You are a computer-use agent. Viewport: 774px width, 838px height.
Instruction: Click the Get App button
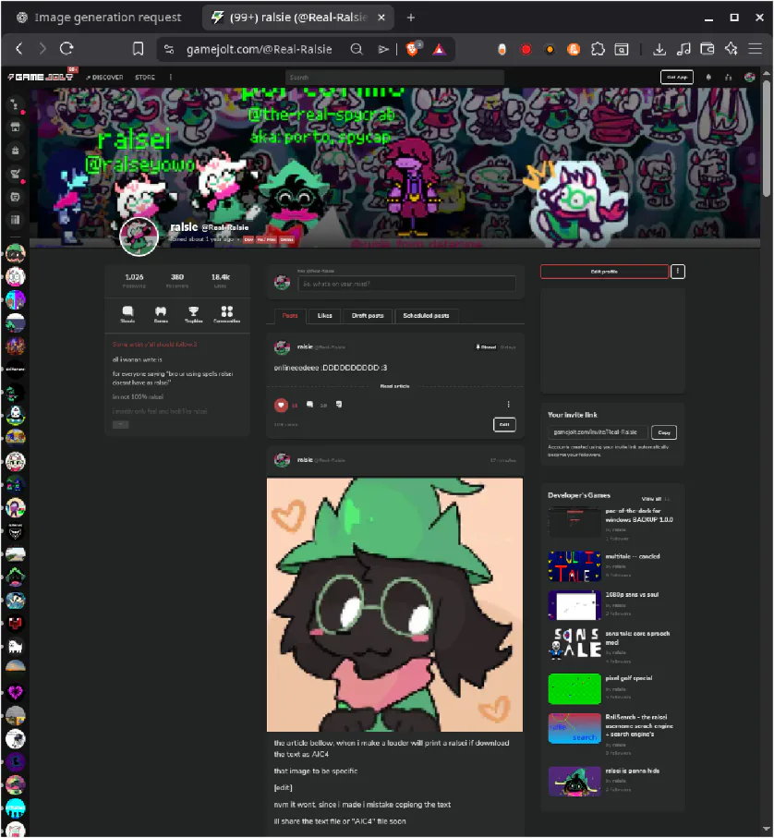point(677,78)
